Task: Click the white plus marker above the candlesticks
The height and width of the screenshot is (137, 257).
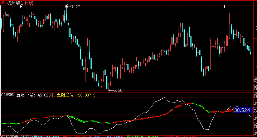Action: tap(21, 6)
